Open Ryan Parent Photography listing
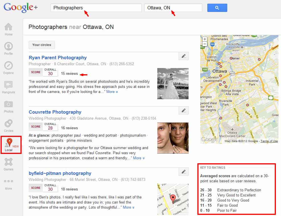Image resolution: width=281 pixels, height=216 pixels. [58, 58]
